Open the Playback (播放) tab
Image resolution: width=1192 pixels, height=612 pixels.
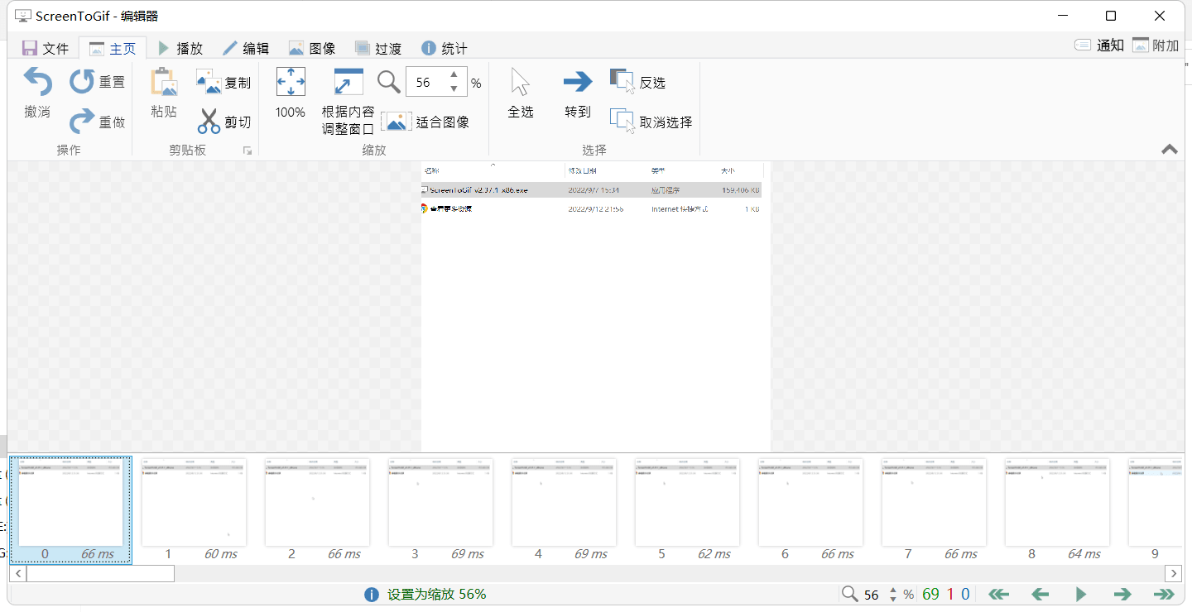click(180, 49)
